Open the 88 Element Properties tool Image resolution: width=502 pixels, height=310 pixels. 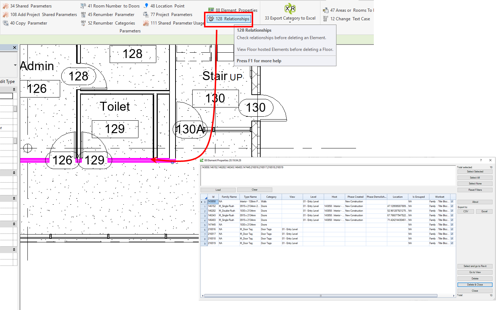(x=234, y=10)
